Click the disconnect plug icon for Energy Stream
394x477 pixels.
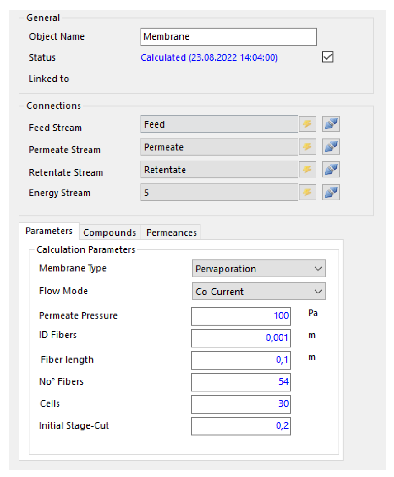tap(331, 192)
